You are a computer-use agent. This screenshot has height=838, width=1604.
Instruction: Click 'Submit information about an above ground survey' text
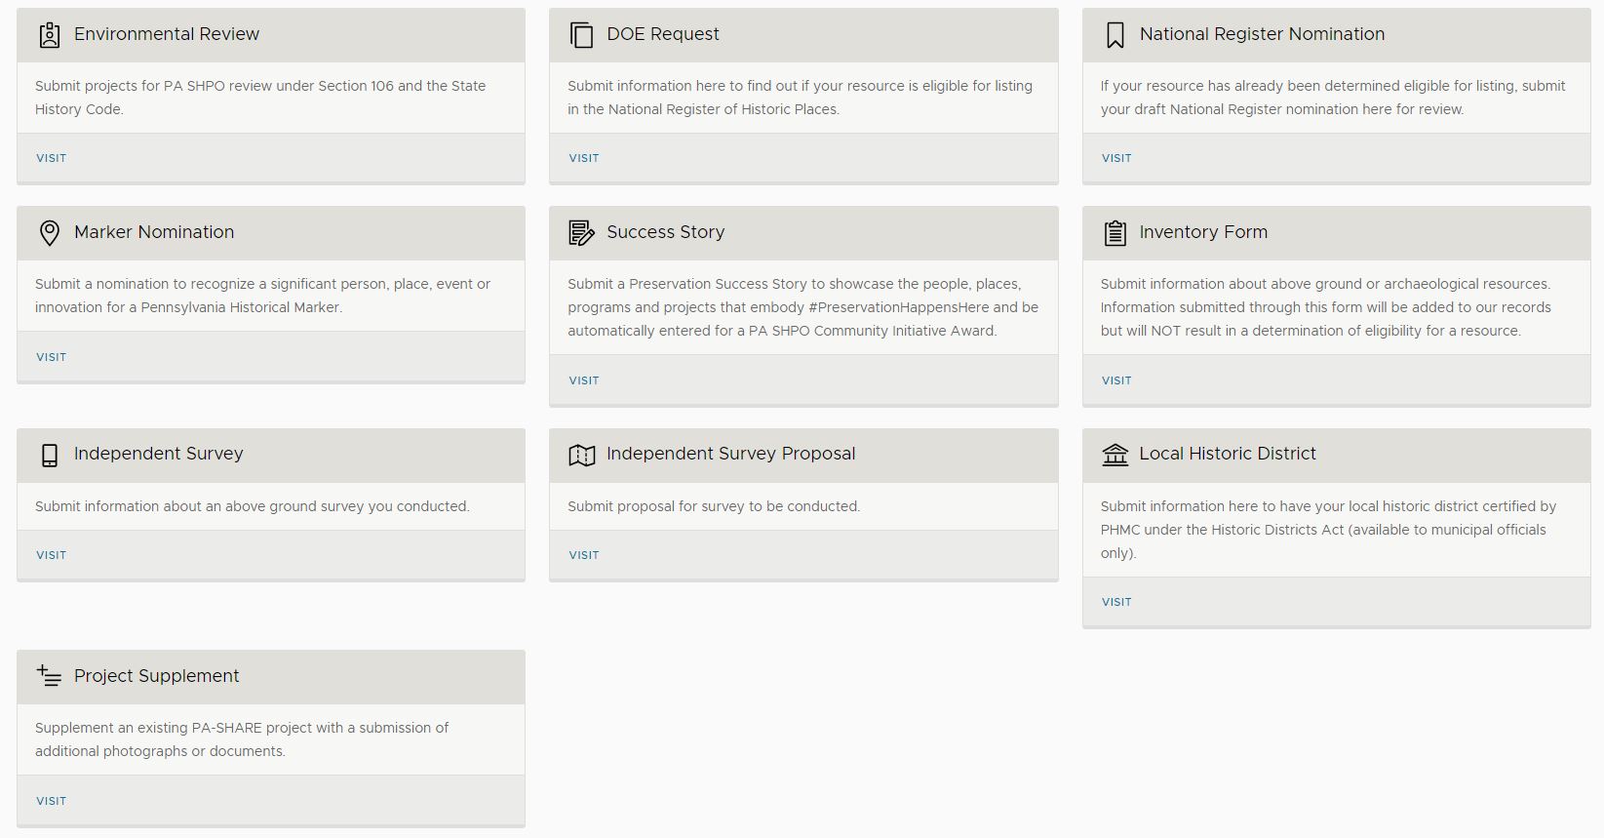tap(253, 506)
